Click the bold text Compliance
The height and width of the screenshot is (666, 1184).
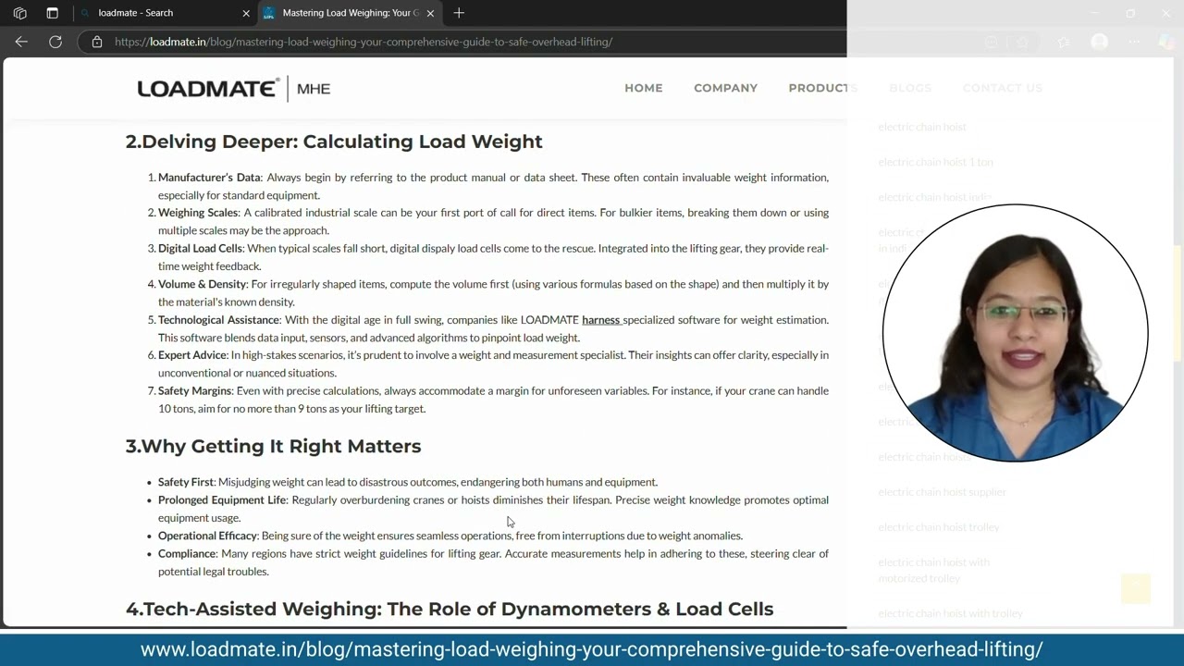[187, 554]
